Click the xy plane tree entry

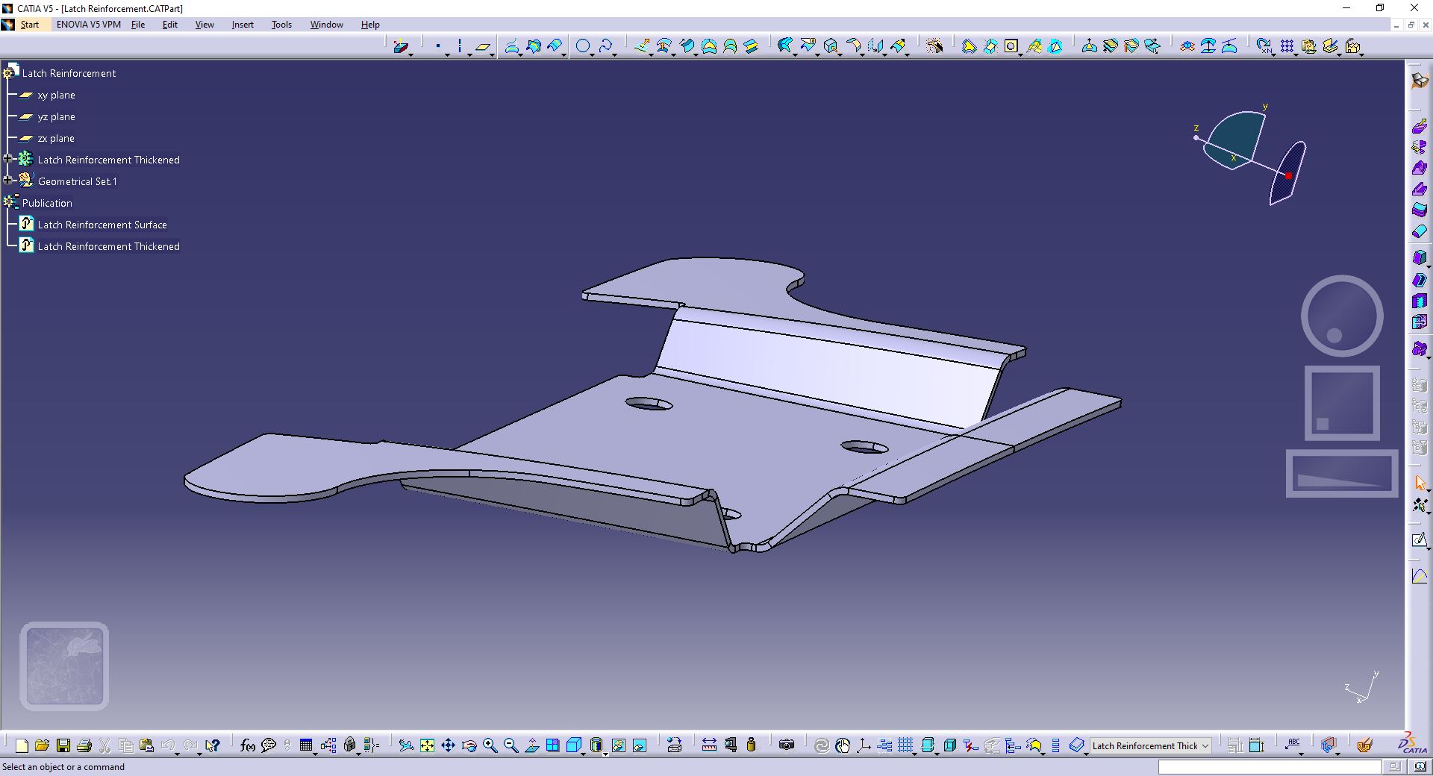pos(56,96)
